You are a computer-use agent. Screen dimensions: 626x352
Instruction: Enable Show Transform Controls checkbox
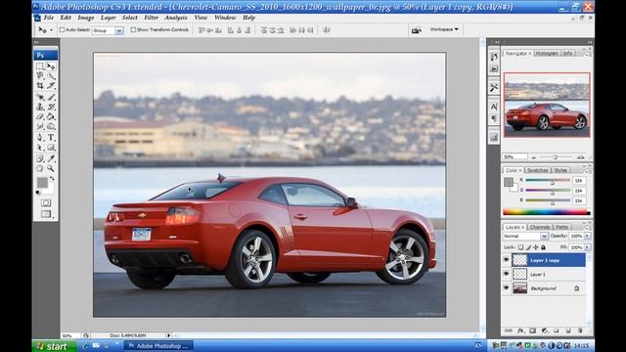(x=133, y=30)
